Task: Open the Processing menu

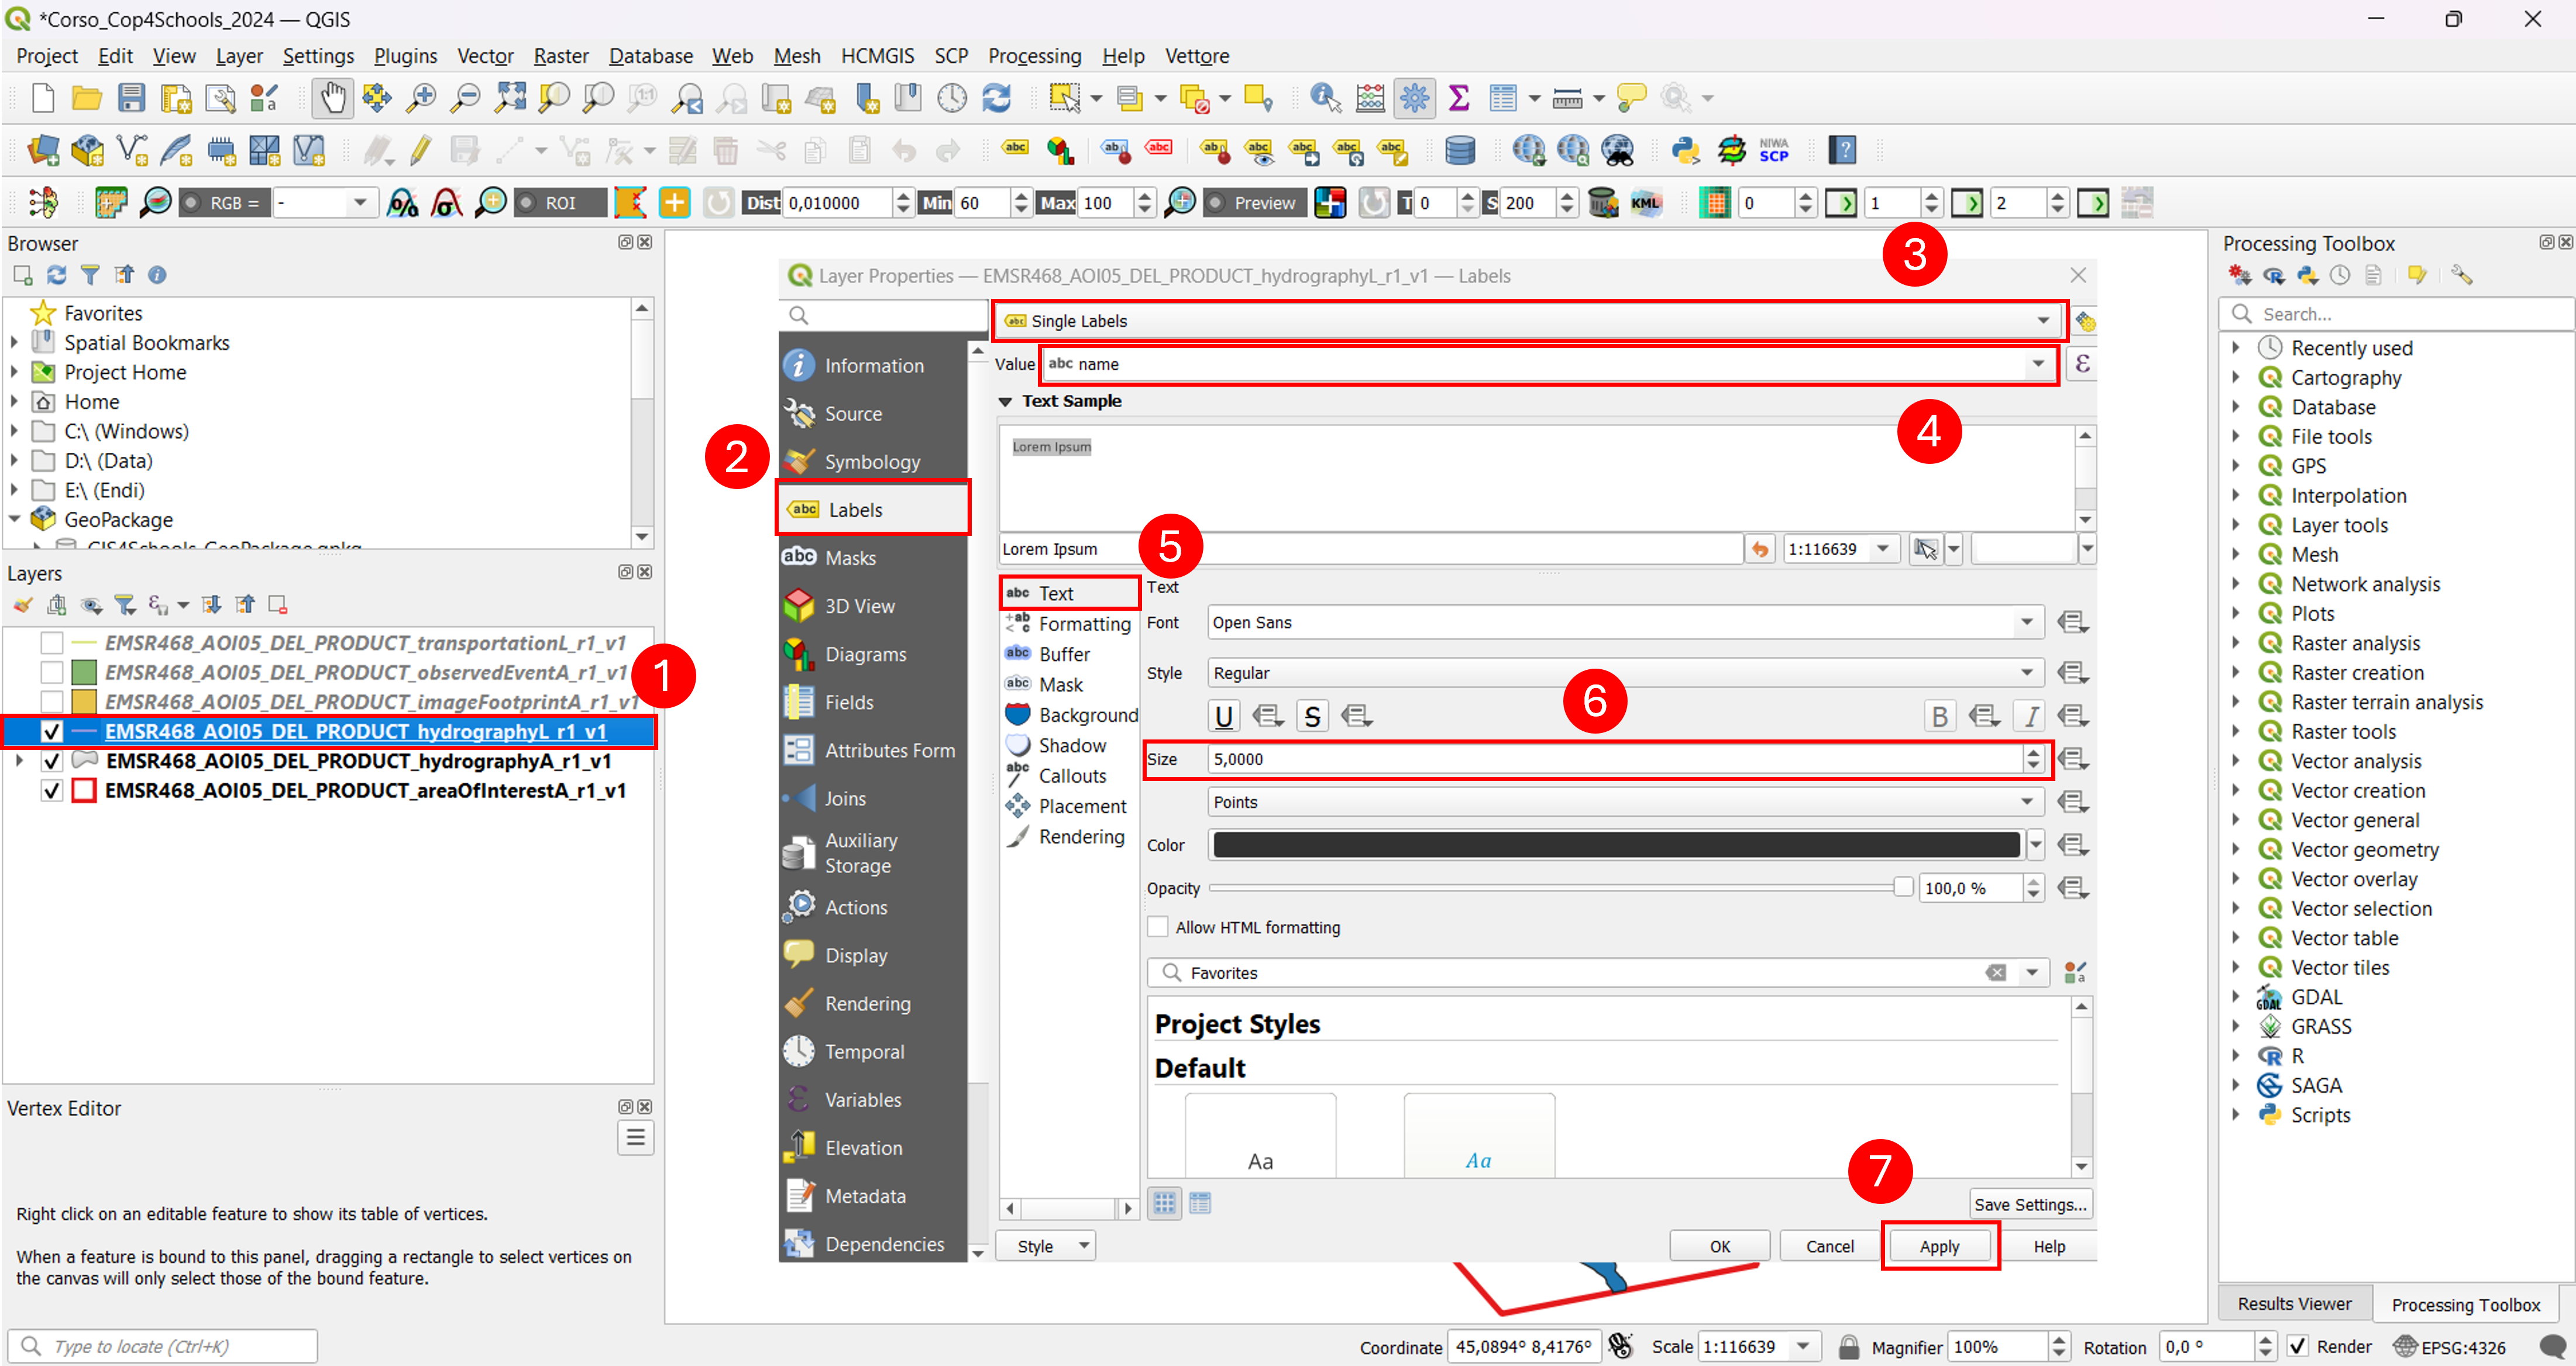Action: [x=1034, y=56]
